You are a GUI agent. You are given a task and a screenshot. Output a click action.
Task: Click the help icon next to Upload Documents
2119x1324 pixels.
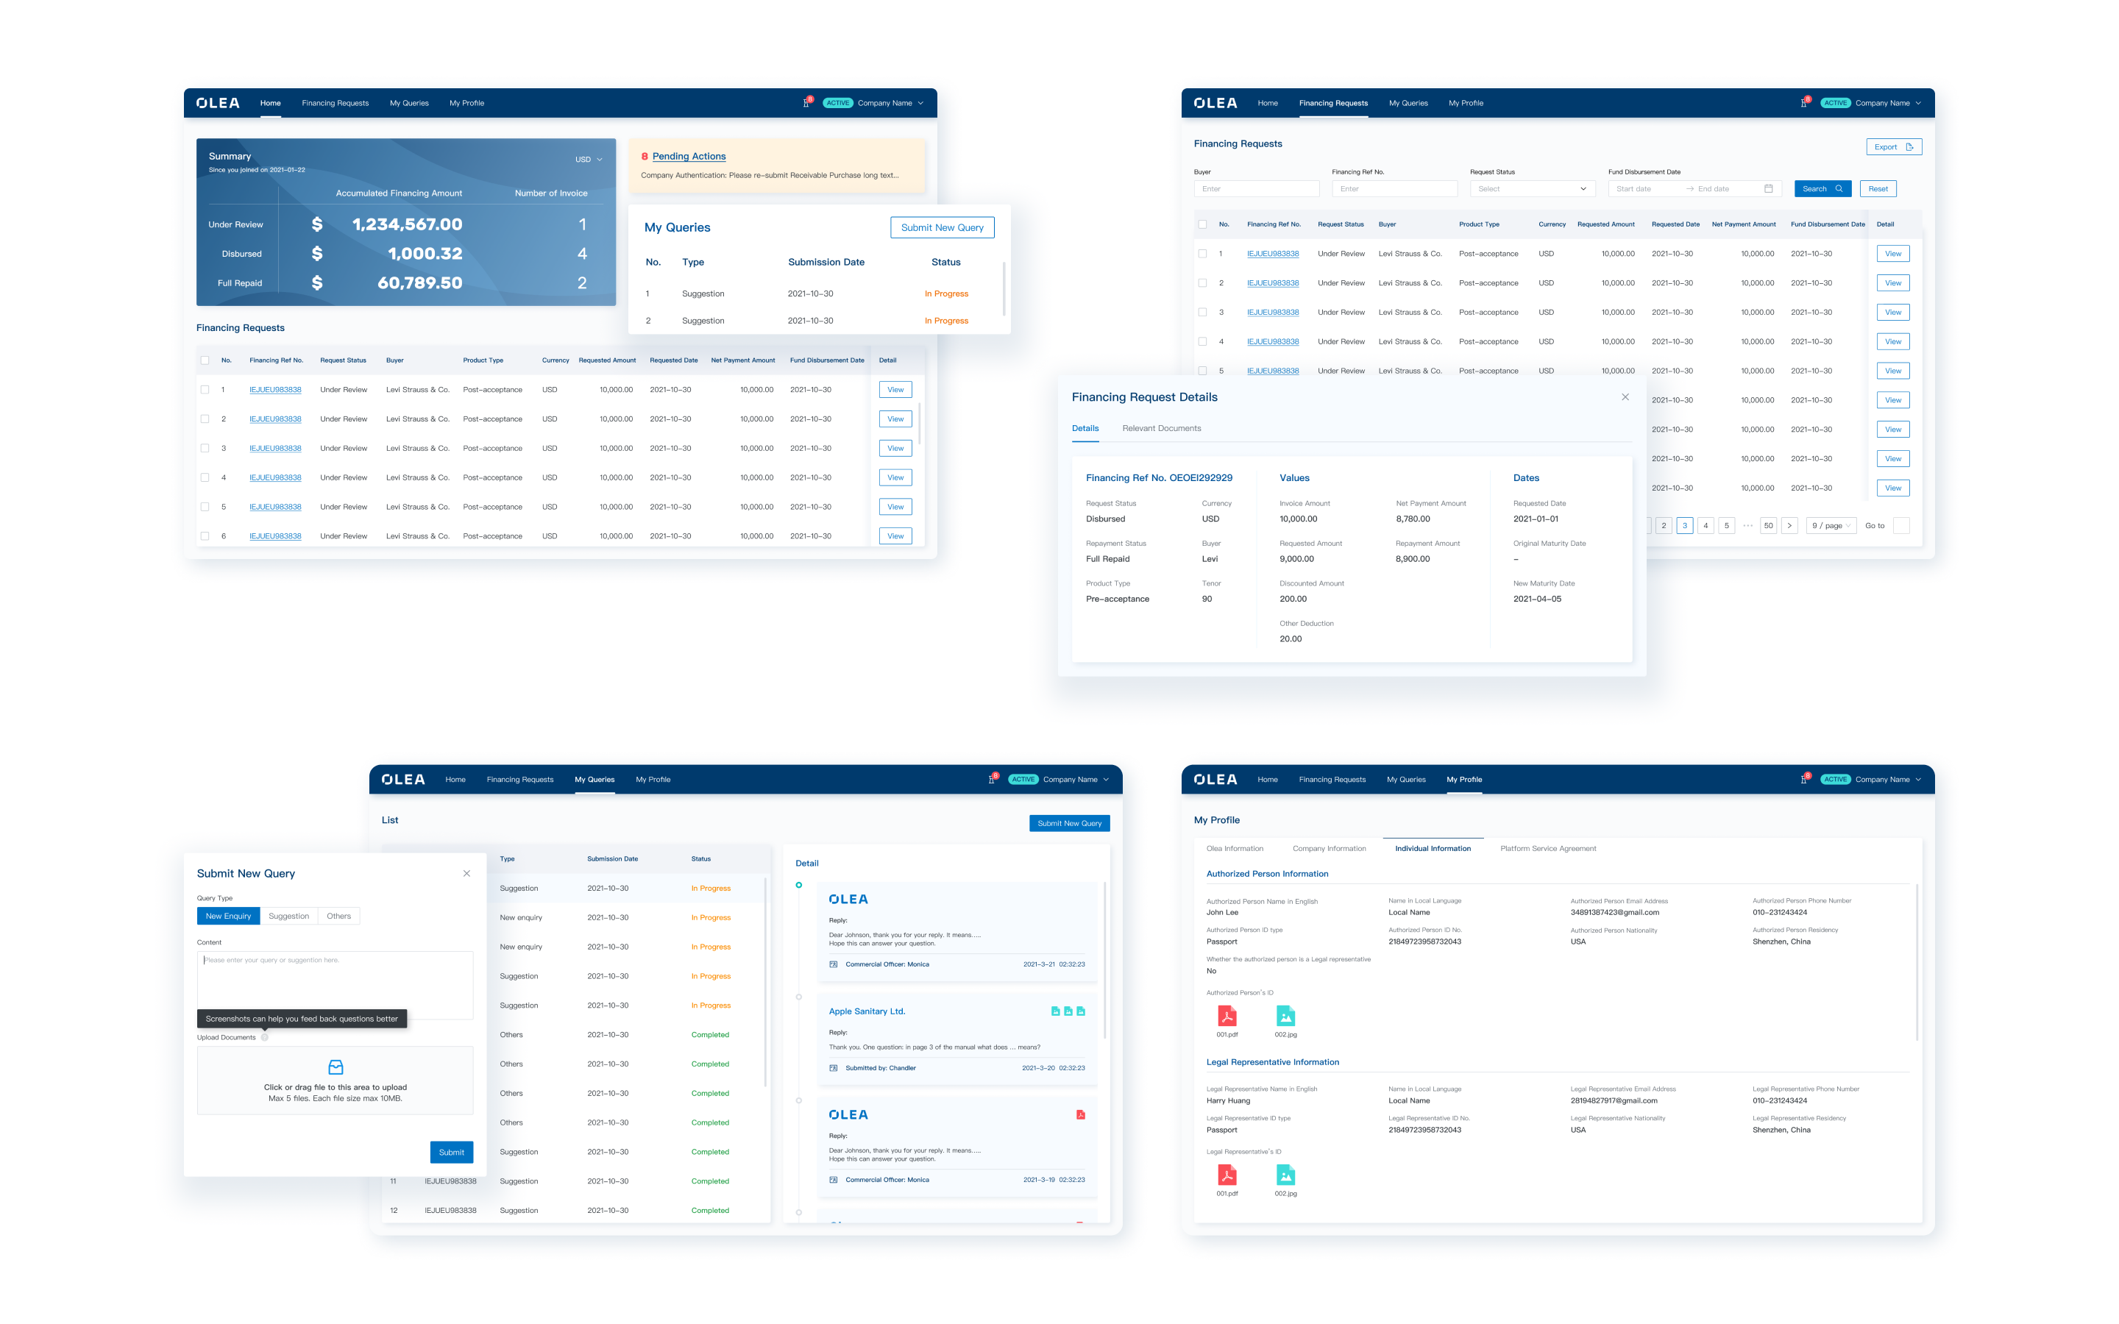point(264,1038)
